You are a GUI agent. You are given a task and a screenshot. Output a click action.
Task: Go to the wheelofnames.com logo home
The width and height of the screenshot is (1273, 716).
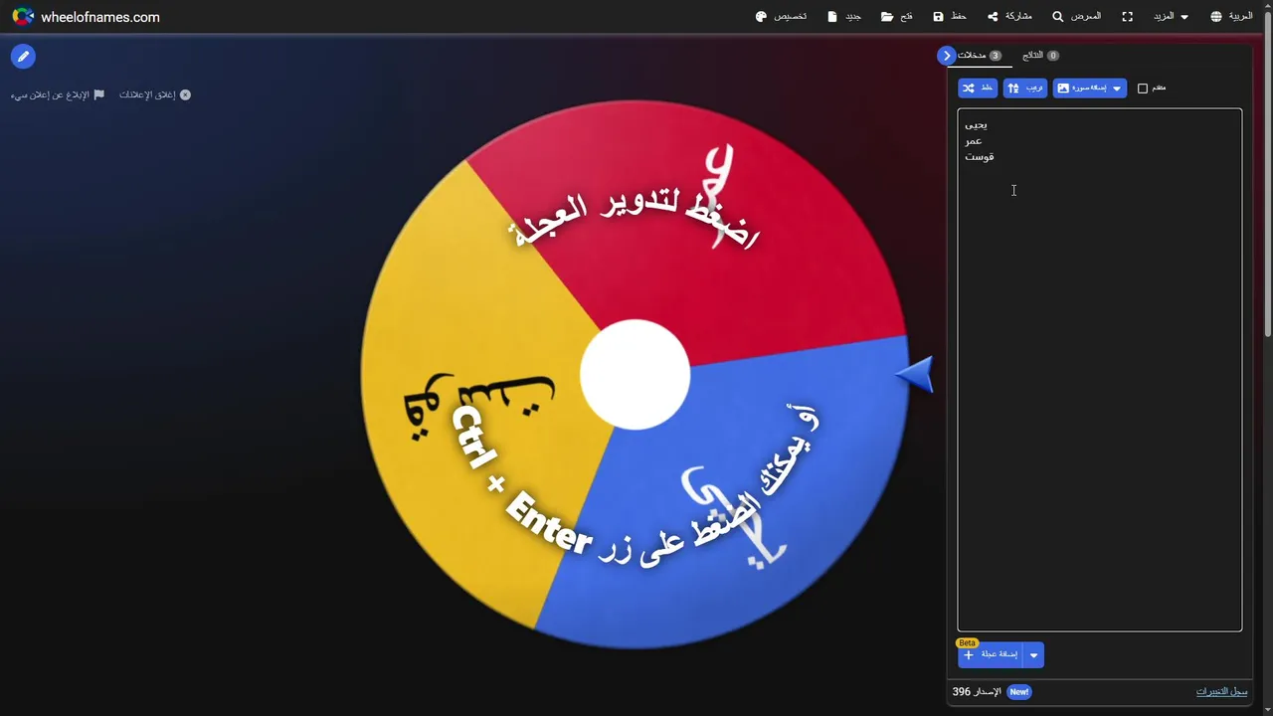tap(86, 17)
